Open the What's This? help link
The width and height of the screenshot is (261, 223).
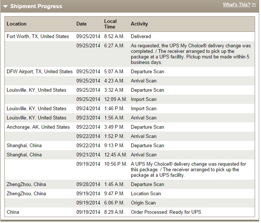tap(237, 5)
